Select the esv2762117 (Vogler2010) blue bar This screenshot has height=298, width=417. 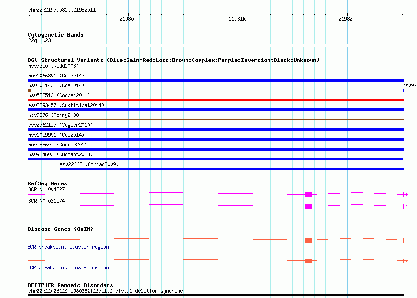click(x=216, y=130)
